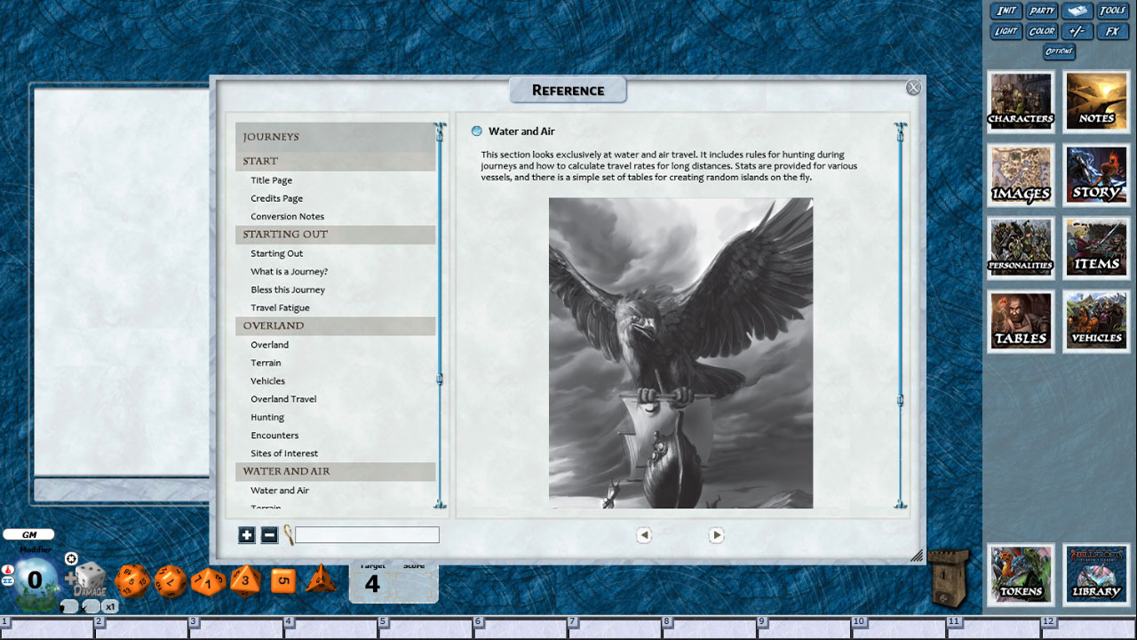The width and height of the screenshot is (1137, 640).
Task: Collapse all sections with the minus button
Action: point(269,535)
